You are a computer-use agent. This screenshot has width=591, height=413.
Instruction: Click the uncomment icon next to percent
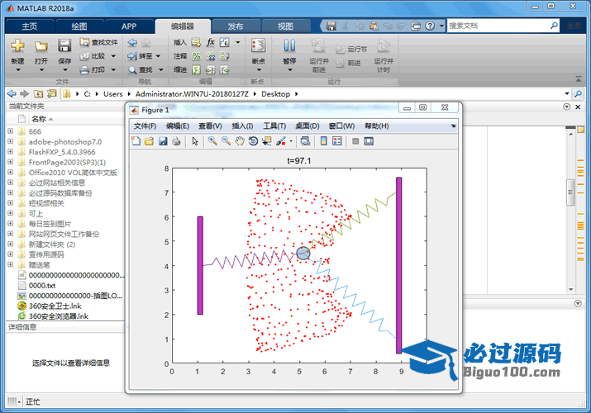[210, 56]
